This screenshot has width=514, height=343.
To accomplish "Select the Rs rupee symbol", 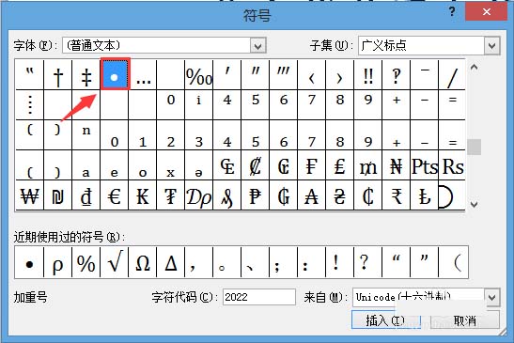I will click(x=452, y=165).
